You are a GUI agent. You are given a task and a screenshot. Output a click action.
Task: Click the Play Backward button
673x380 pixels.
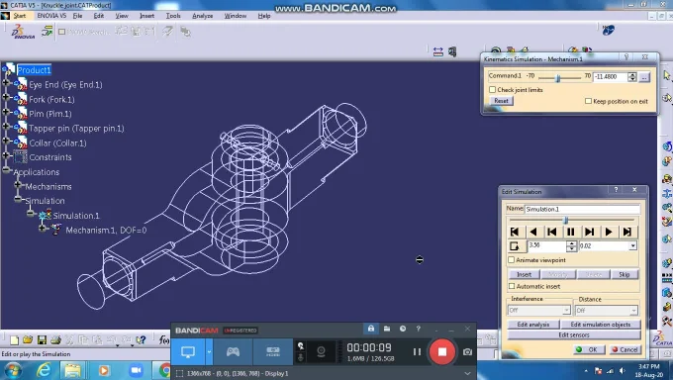coord(533,232)
